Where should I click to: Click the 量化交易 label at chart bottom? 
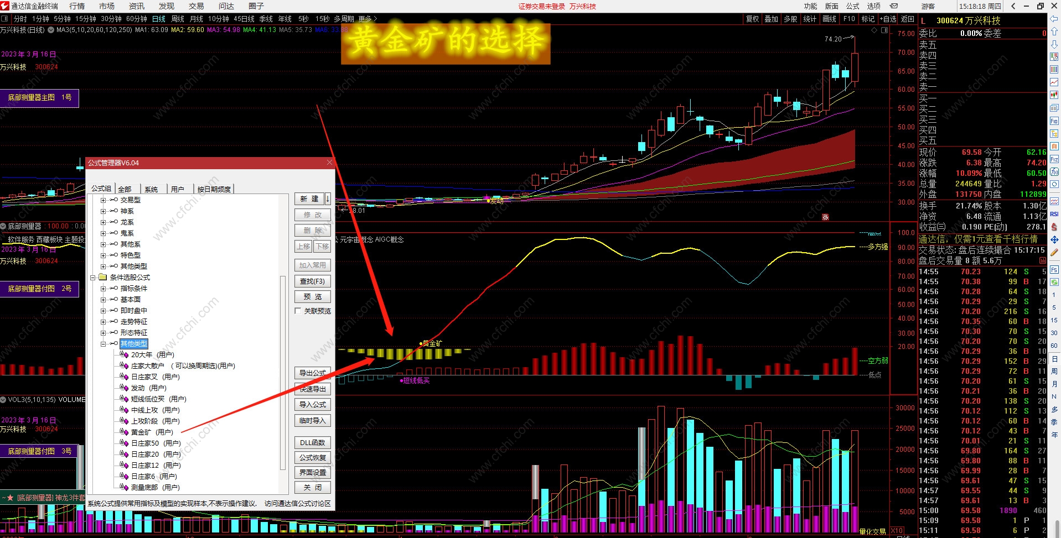point(872,531)
